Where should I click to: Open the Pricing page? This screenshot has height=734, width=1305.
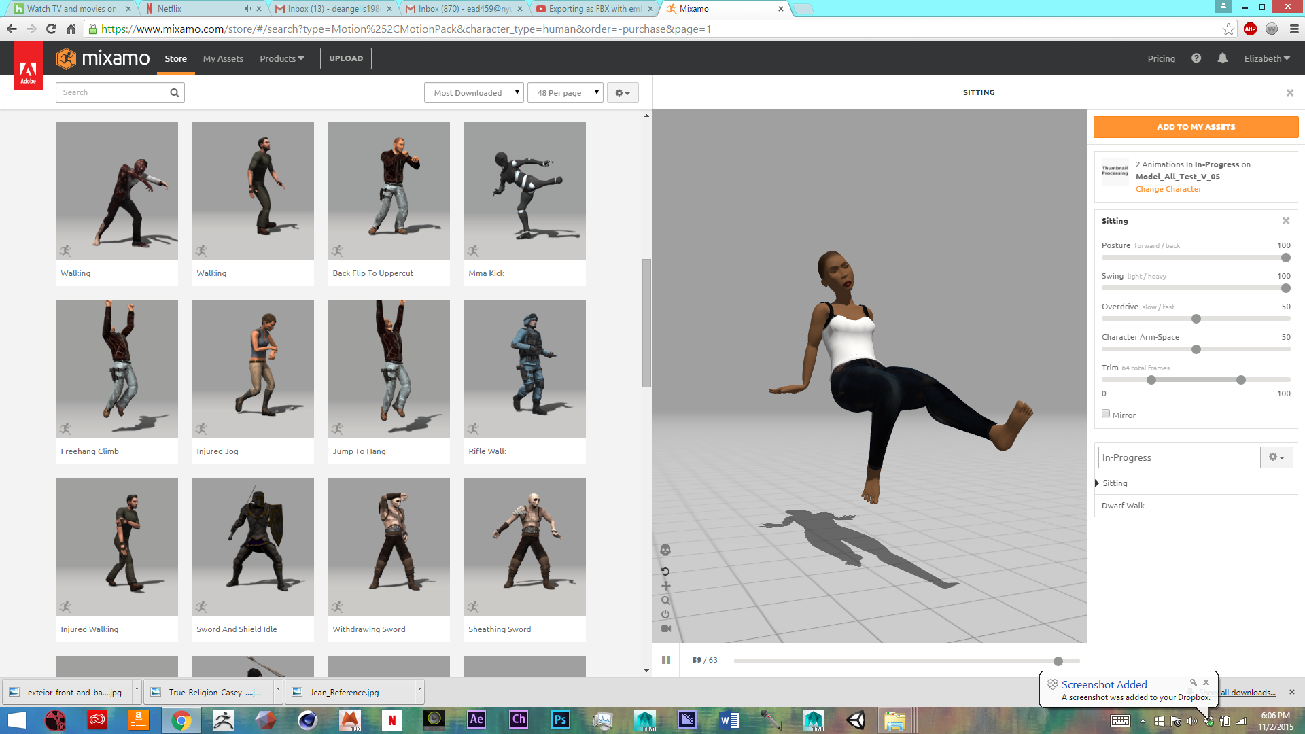(x=1161, y=58)
